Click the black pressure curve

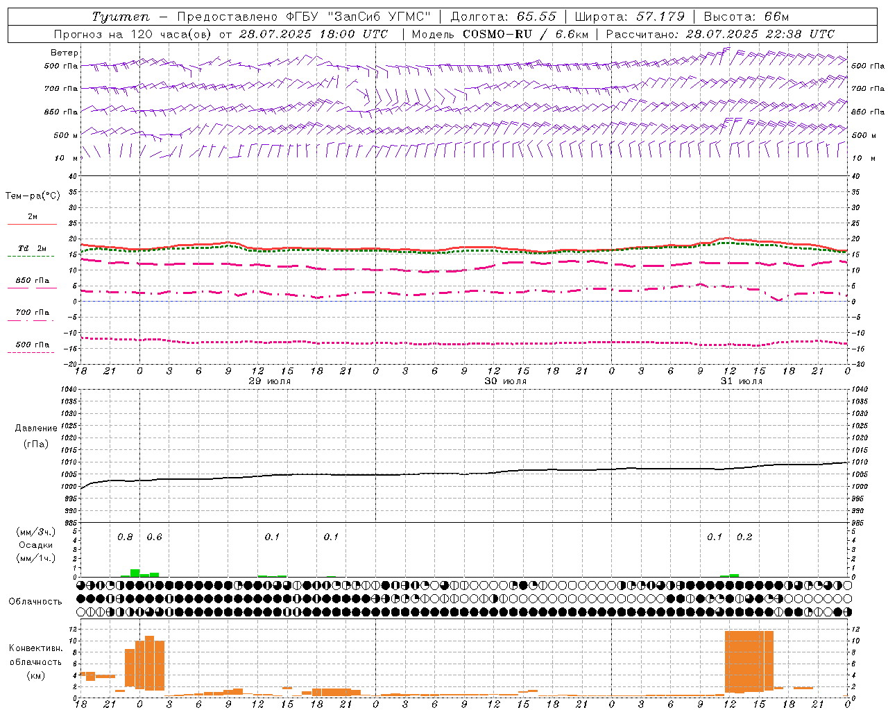(x=465, y=474)
